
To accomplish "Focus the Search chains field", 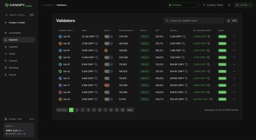I will [19, 15].
